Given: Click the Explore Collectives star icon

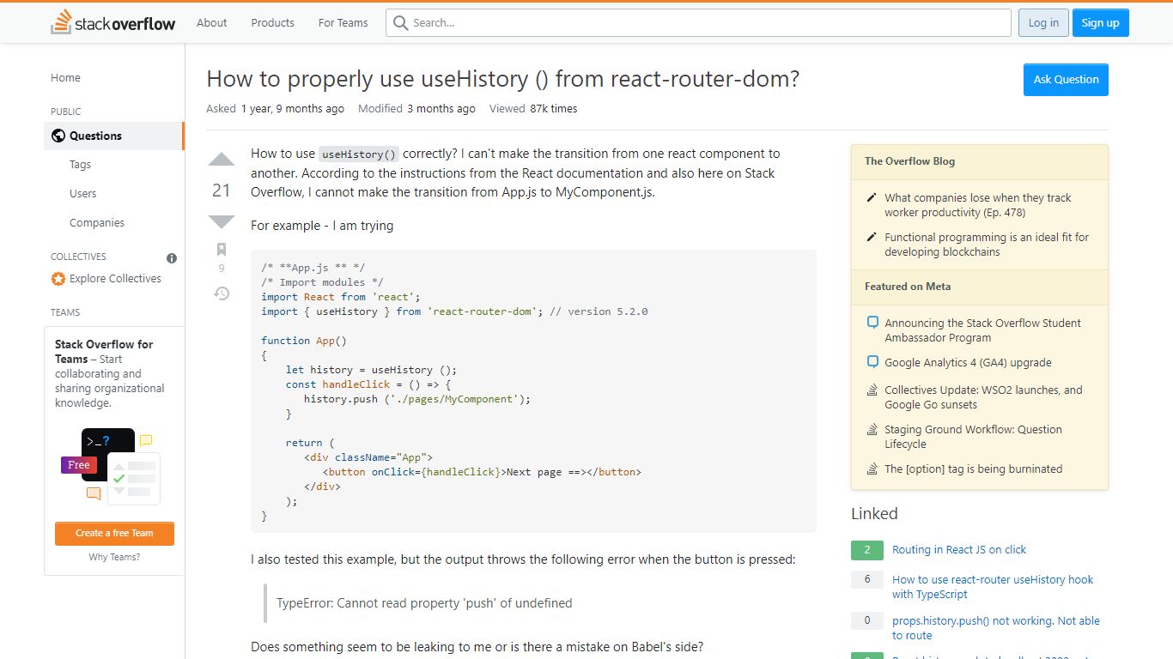Looking at the screenshot, I should pos(58,279).
